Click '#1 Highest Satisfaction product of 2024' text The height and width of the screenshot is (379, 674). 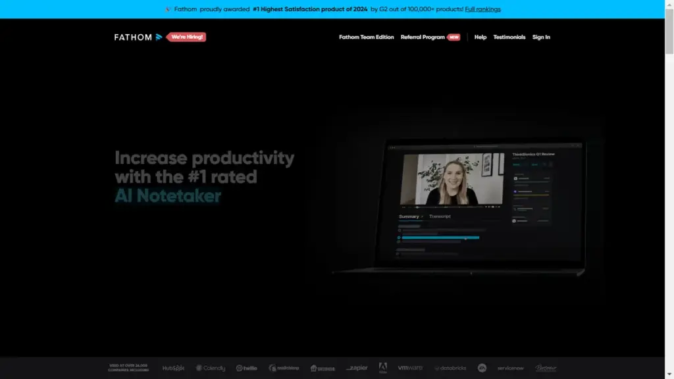pos(310,9)
